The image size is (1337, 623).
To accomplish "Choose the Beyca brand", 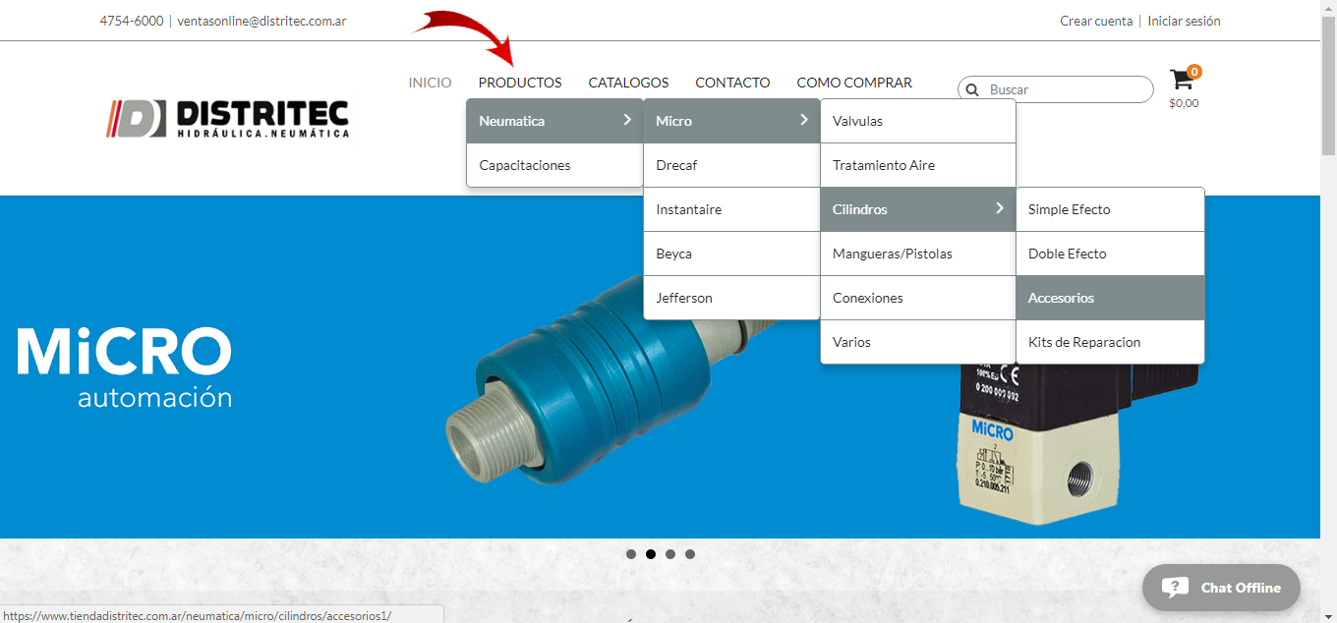I will (x=731, y=254).
